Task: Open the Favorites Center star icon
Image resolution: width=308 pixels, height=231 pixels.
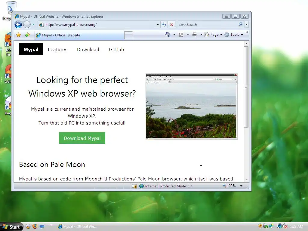Action: pyautogui.click(x=18, y=35)
